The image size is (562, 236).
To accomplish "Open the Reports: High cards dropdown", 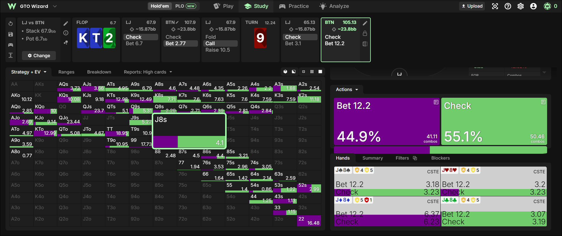I will [148, 72].
